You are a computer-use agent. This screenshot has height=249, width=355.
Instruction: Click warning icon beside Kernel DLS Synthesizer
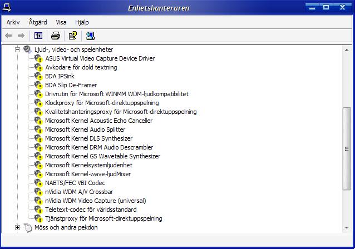[x=38, y=138]
